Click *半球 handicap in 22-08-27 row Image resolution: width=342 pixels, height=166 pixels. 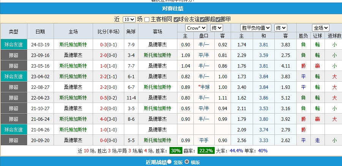[204, 87]
